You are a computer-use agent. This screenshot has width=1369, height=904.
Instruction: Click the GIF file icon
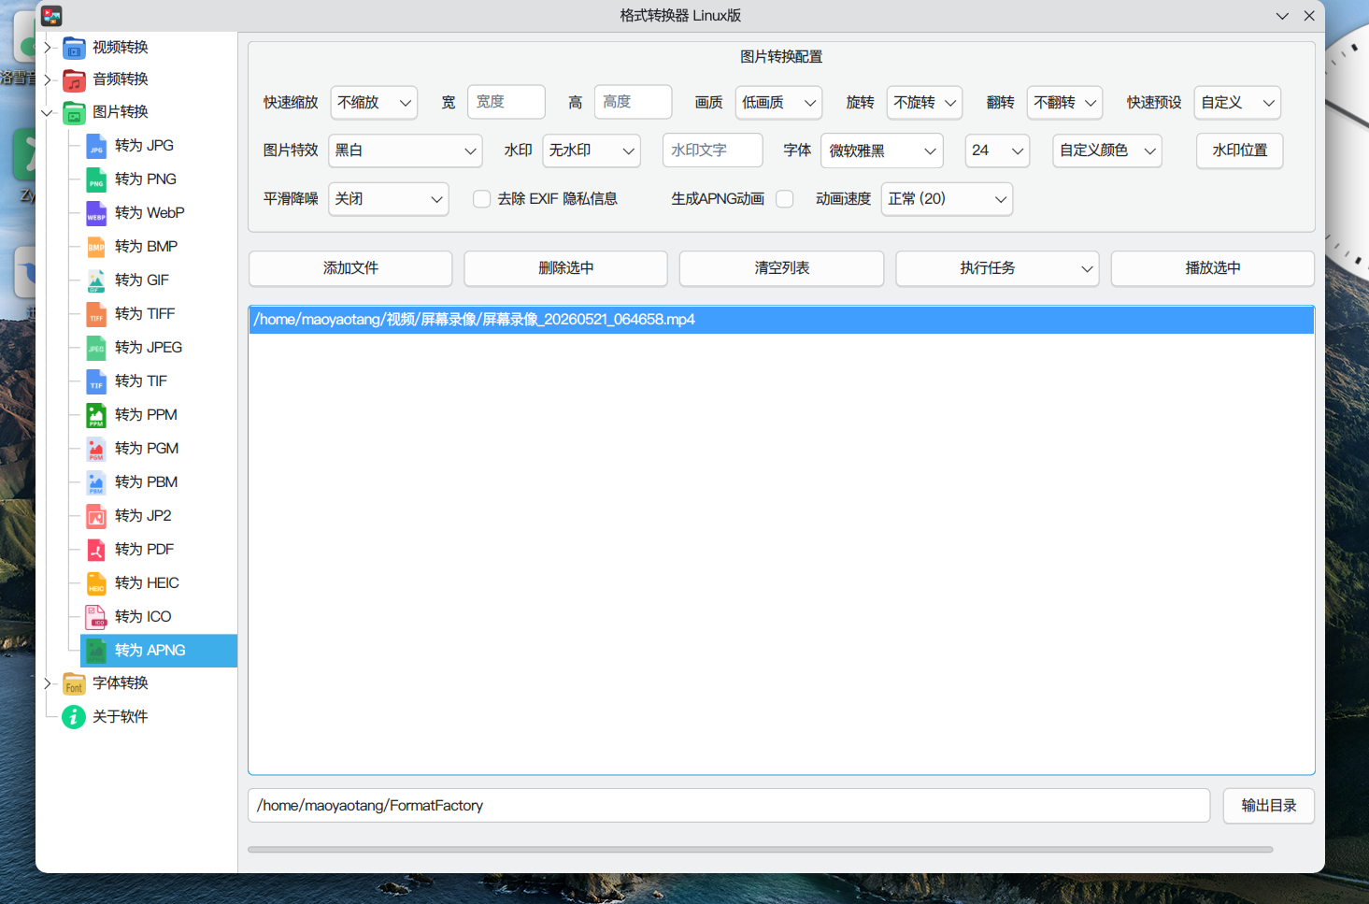coord(96,281)
